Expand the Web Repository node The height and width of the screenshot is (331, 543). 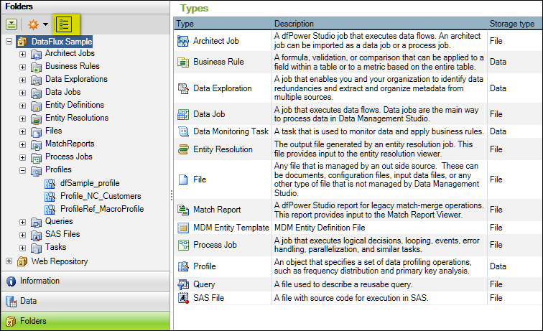(x=9, y=261)
